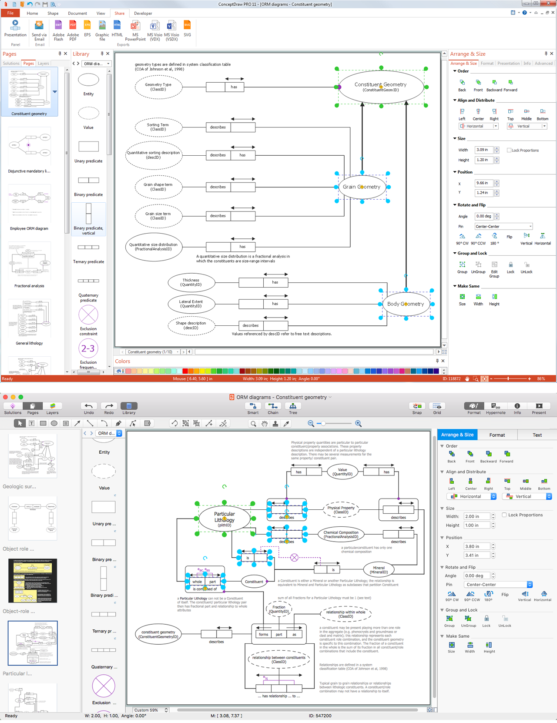
Task: Export diagram to HTML
Action: pos(117,29)
